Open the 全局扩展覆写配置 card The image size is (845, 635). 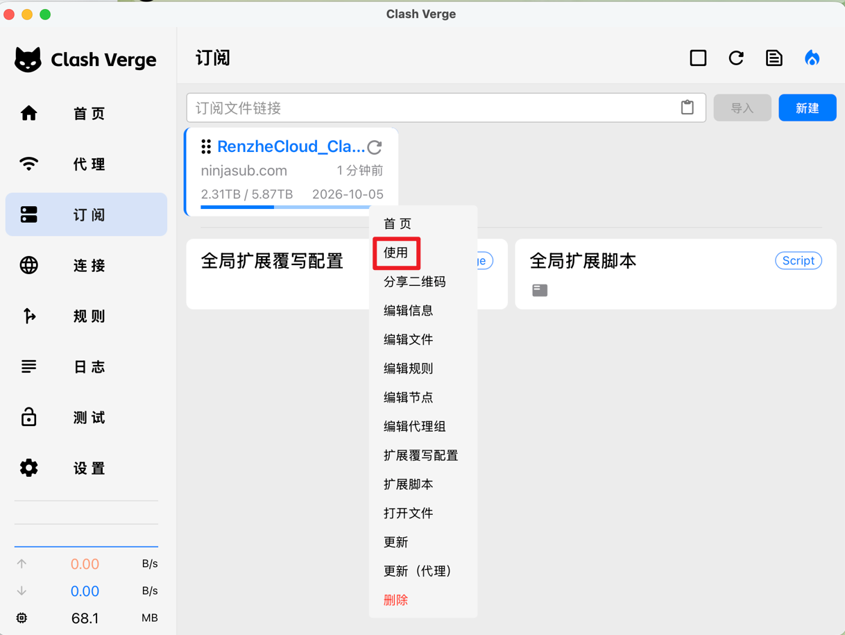tap(347, 274)
